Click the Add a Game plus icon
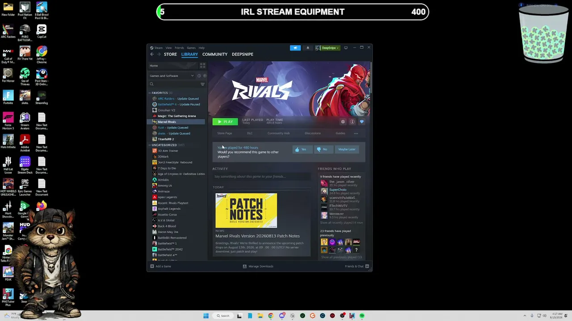Viewport: 572px width, 321px height. [152, 266]
